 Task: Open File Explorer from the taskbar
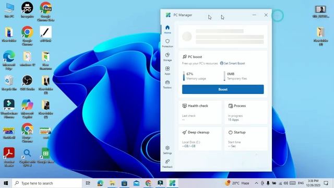point(112,183)
